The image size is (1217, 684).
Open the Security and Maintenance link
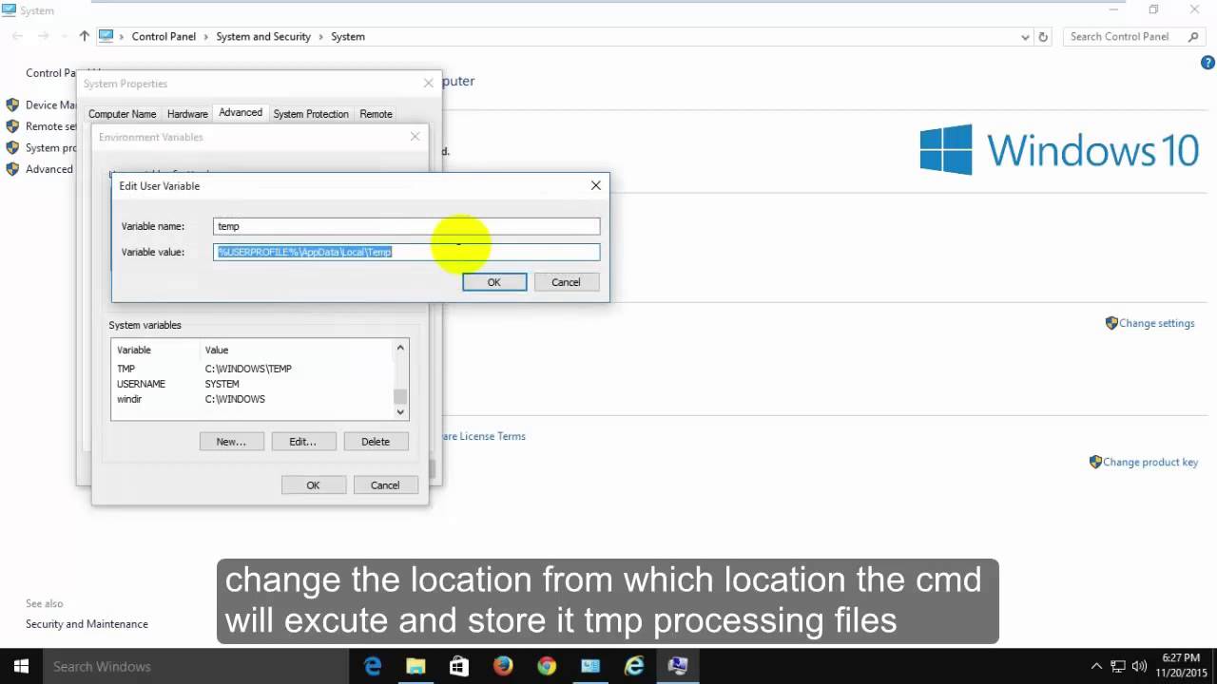[x=87, y=624]
